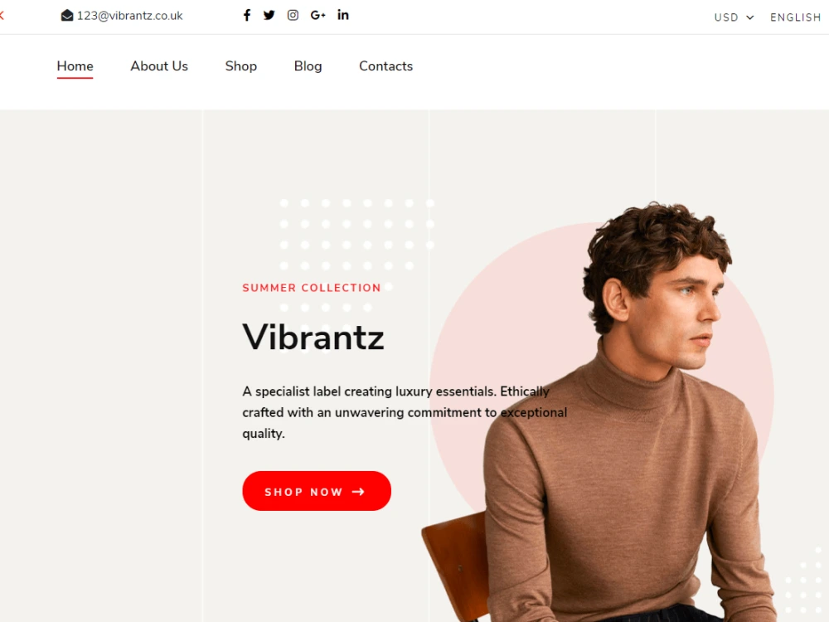Click the Vibrantz hero heading

click(313, 337)
